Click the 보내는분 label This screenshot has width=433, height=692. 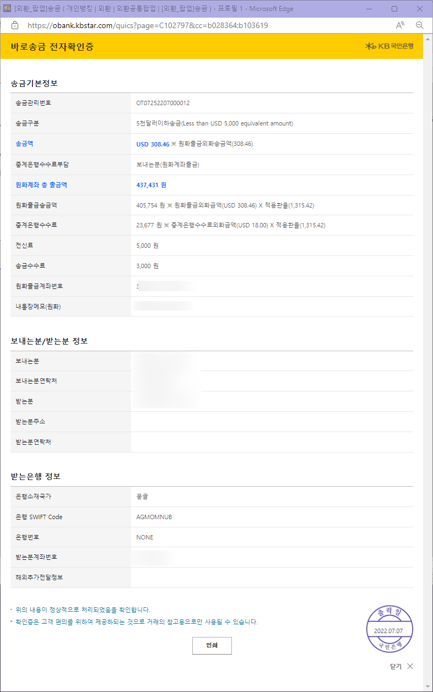click(x=28, y=361)
